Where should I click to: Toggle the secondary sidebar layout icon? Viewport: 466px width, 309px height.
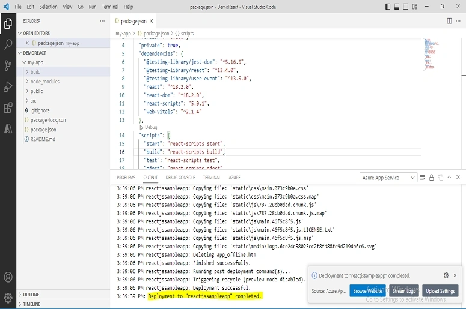click(x=405, y=7)
